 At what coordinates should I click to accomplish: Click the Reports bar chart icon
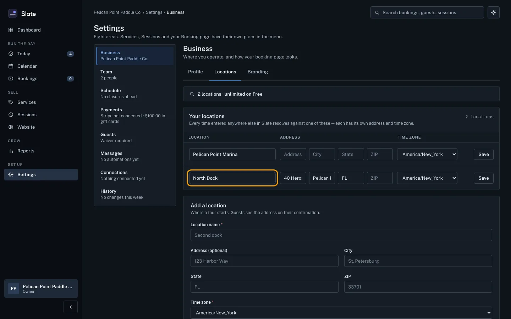(11, 151)
